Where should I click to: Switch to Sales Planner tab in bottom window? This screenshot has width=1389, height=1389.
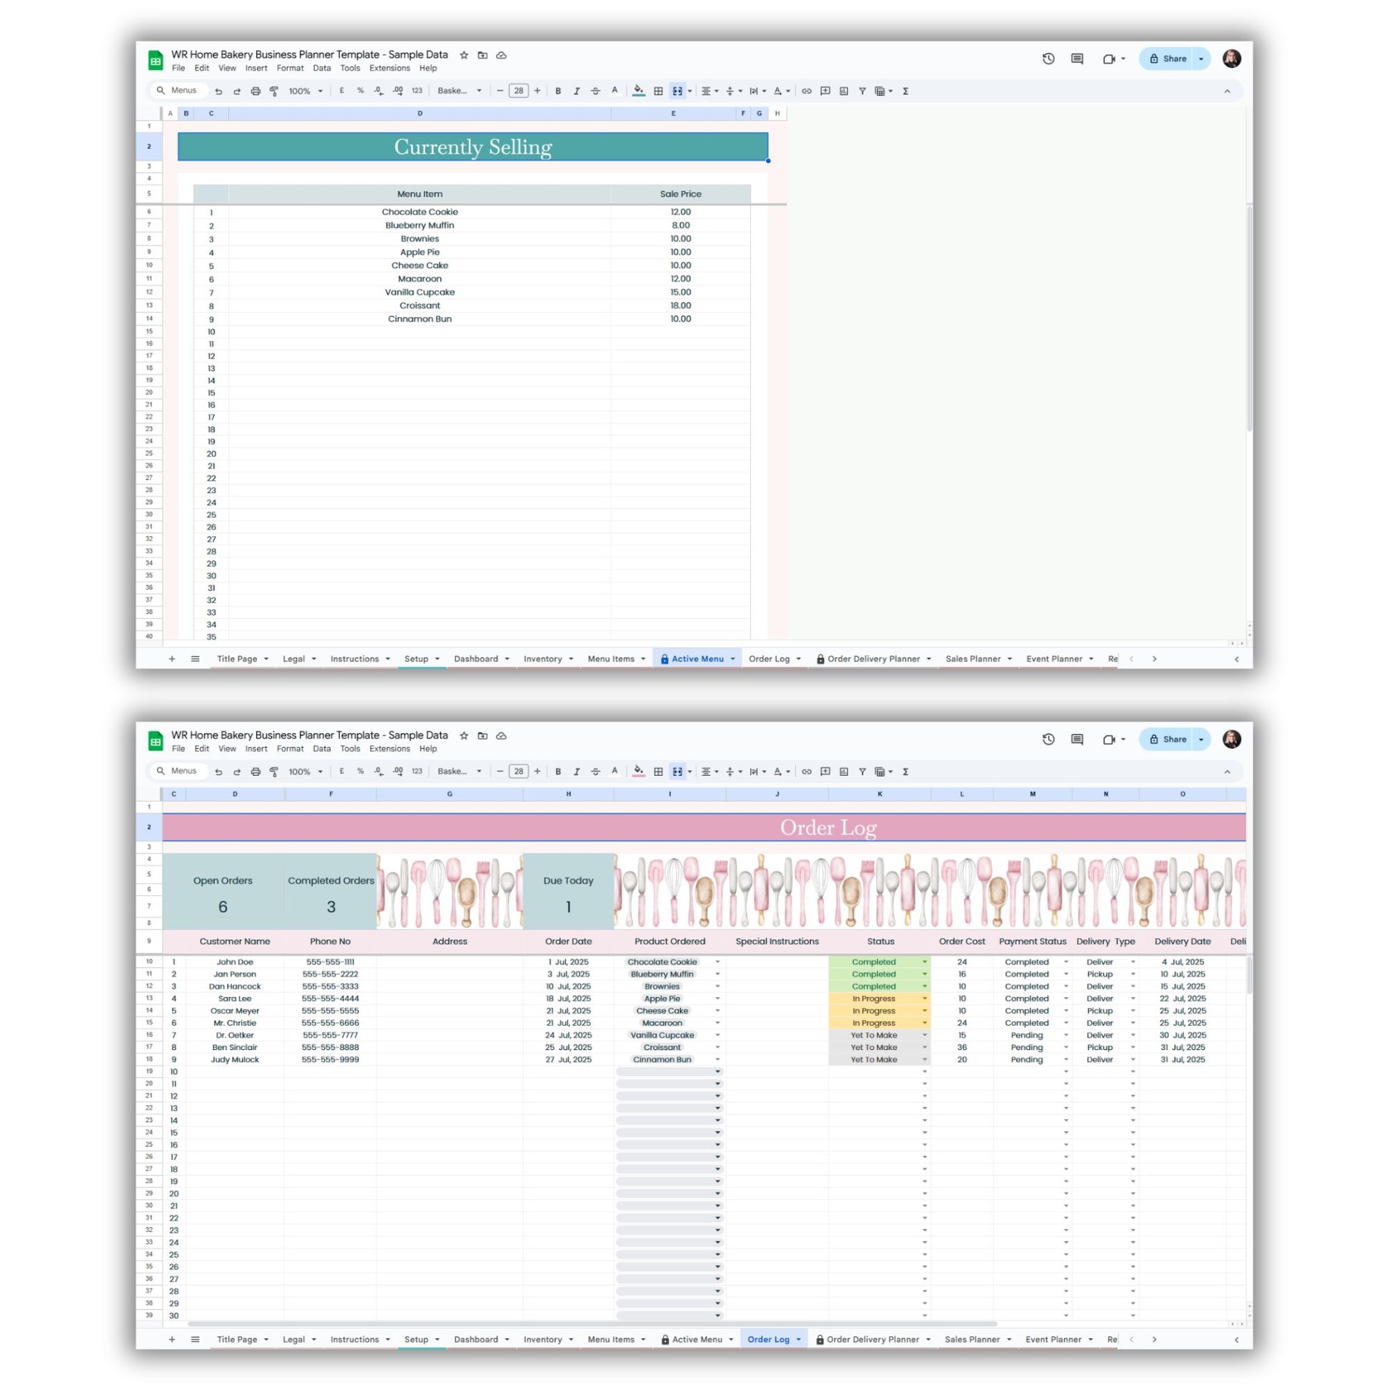pos(972,1339)
